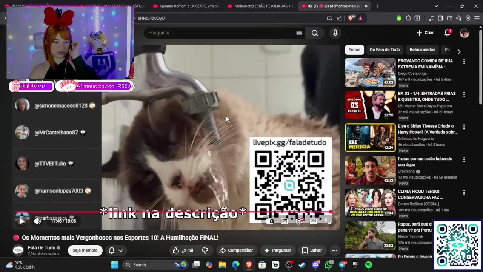Mute the video volume

37,221
